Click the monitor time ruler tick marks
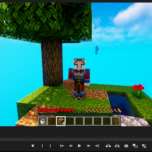 coord(76,137)
